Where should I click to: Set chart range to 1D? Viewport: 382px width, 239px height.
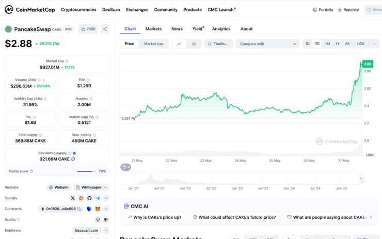click(x=308, y=43)
